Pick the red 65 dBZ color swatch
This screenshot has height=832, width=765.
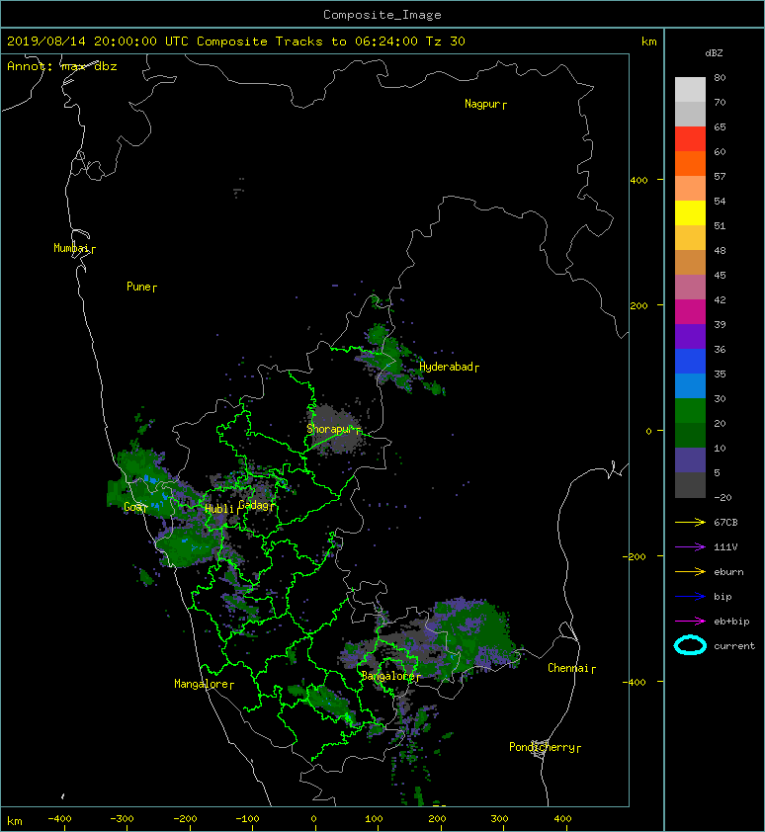(x=690, y=138)
